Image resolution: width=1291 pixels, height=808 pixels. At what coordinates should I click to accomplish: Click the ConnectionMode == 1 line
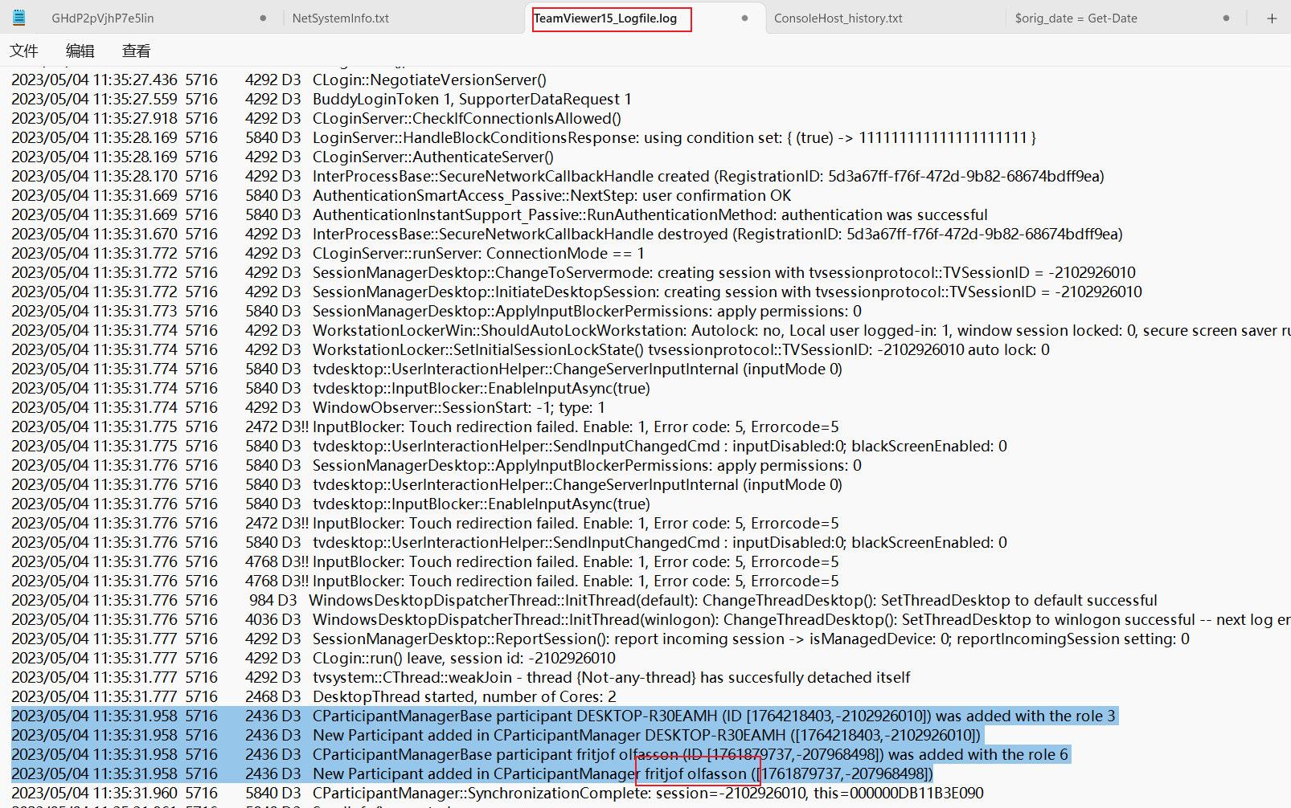point(328,253)
